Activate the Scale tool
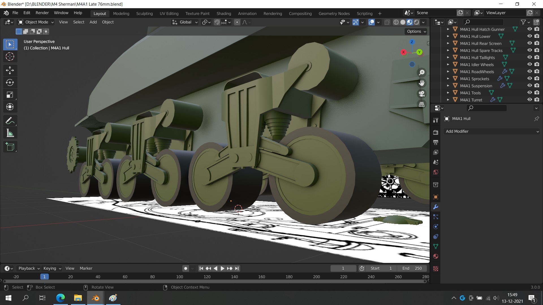The image size is (543, 305). [10, 95]
